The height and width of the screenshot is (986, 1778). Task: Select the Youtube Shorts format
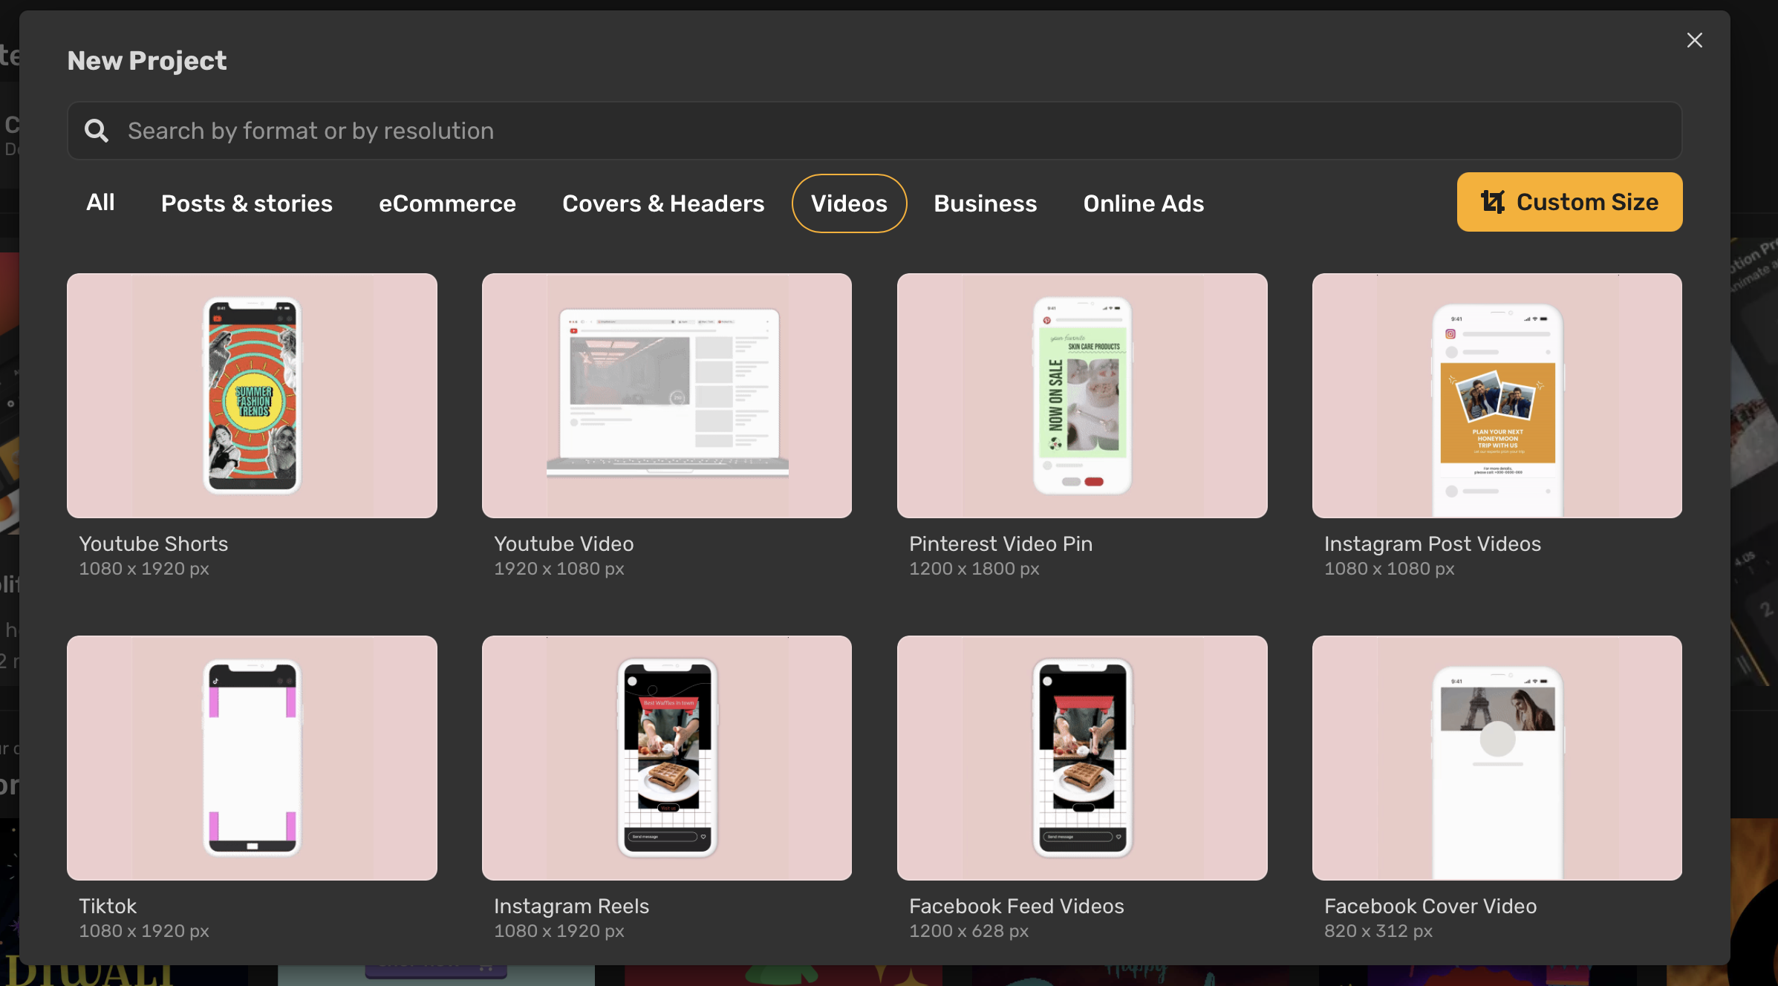click(252, 396)
